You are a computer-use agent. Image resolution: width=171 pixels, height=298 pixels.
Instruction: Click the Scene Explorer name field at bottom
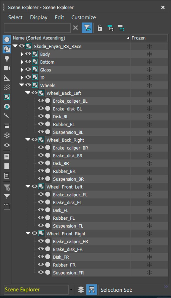36,290
